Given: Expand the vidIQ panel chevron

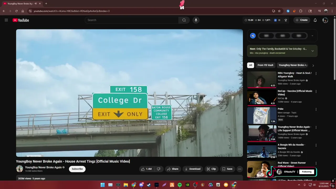Looking at the screenshot, I should (312, 36).
